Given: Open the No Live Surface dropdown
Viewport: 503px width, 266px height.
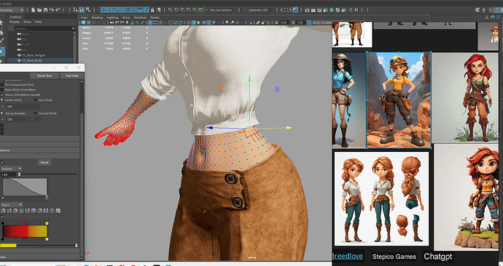Looking at the screenshot, I should [x=222, y=10].
